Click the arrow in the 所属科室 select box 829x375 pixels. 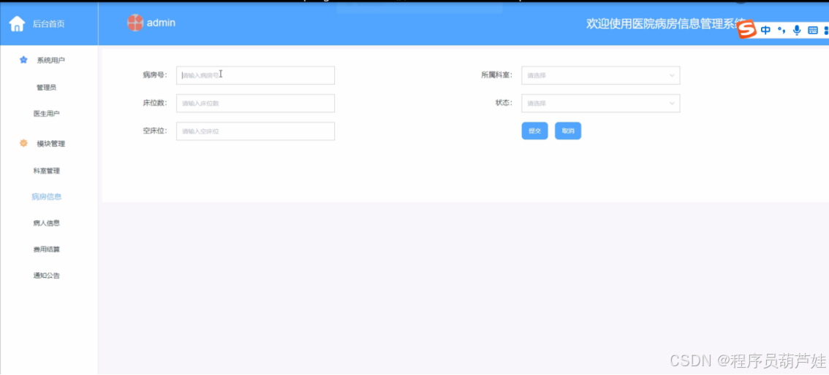672,75
